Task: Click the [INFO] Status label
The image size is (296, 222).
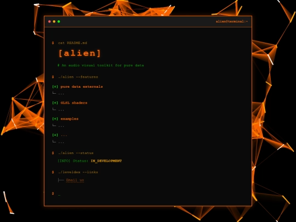Action: pos(73,161)
